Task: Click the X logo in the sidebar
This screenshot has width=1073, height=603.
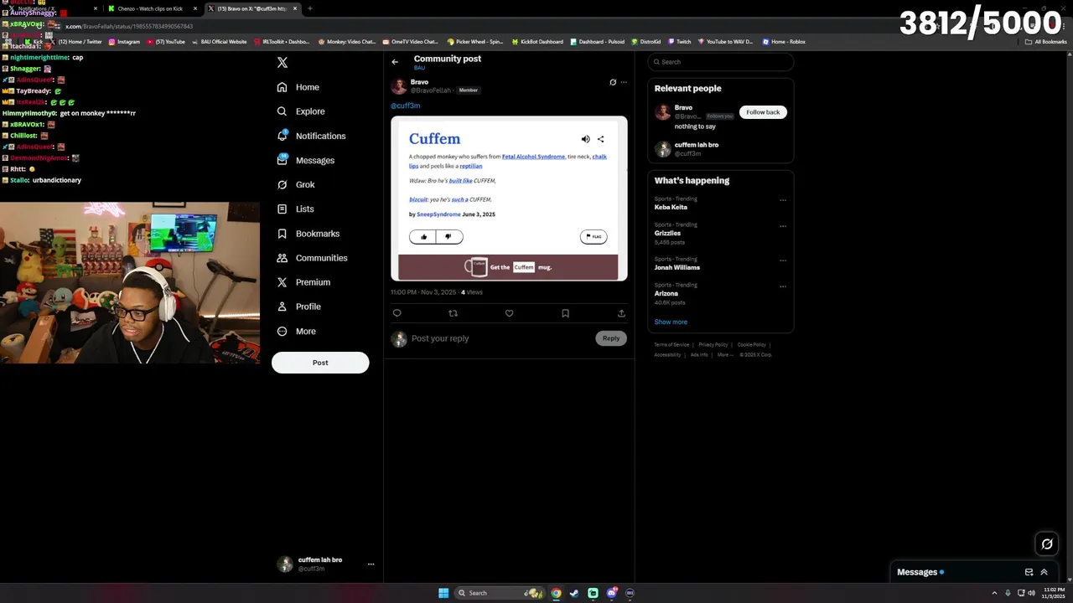Action: pyautogui.click(x=283, y=63)
